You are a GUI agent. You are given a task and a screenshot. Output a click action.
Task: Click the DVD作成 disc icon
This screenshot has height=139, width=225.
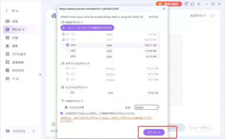(7, 70)
